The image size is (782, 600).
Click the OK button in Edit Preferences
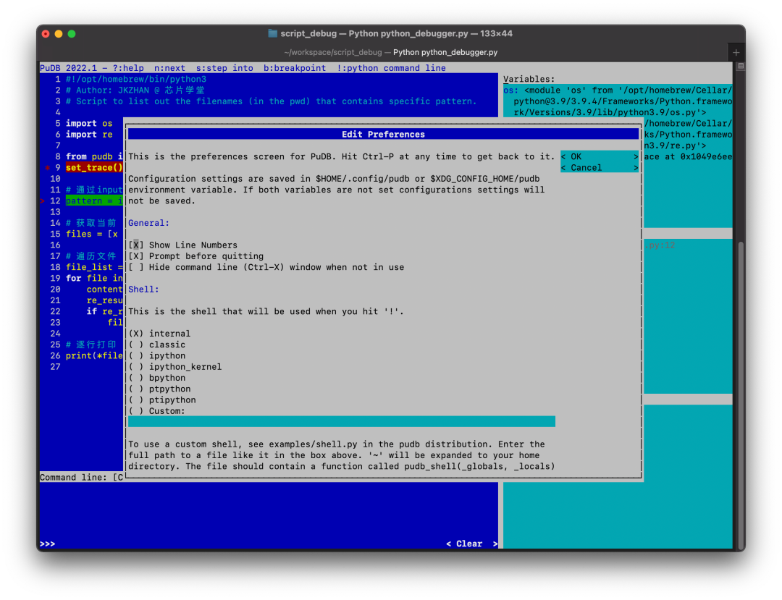600,156
